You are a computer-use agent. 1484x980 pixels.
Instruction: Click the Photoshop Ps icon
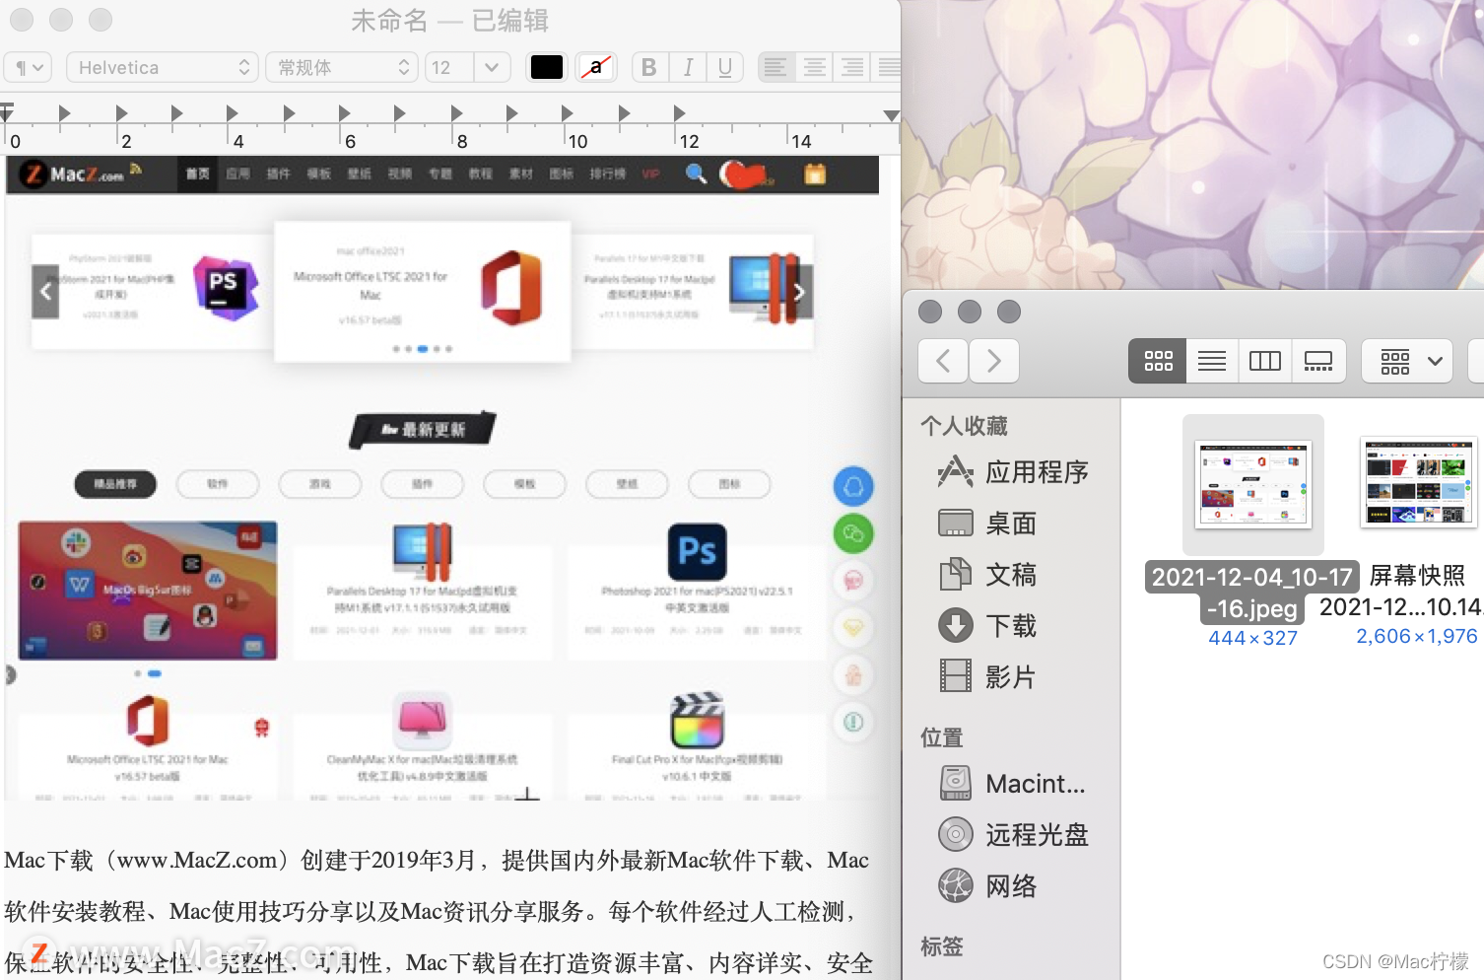click(x=698, y=551)
